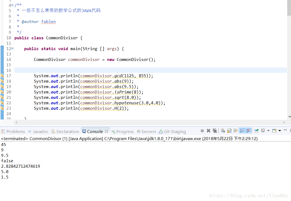The width and height of the screenshot is (291, 201).
Task: Close the Console tab with its X
Action: tap(106, 131)
